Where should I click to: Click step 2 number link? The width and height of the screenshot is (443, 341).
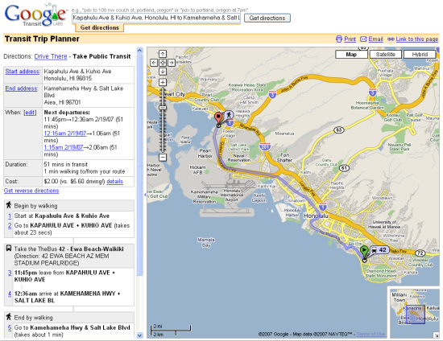[x=10, y=226]
